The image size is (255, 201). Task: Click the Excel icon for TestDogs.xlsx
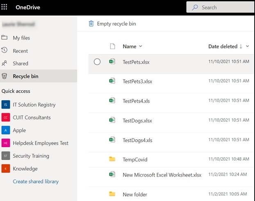pos(112,120)
